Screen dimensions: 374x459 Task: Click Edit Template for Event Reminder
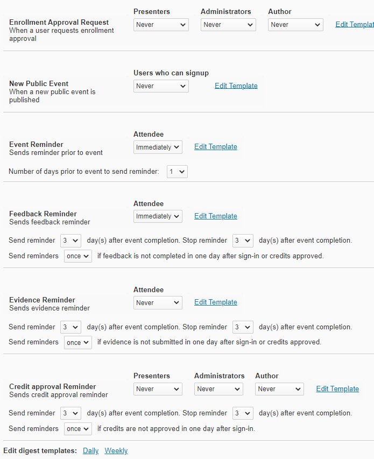click(x=215, y=146)
